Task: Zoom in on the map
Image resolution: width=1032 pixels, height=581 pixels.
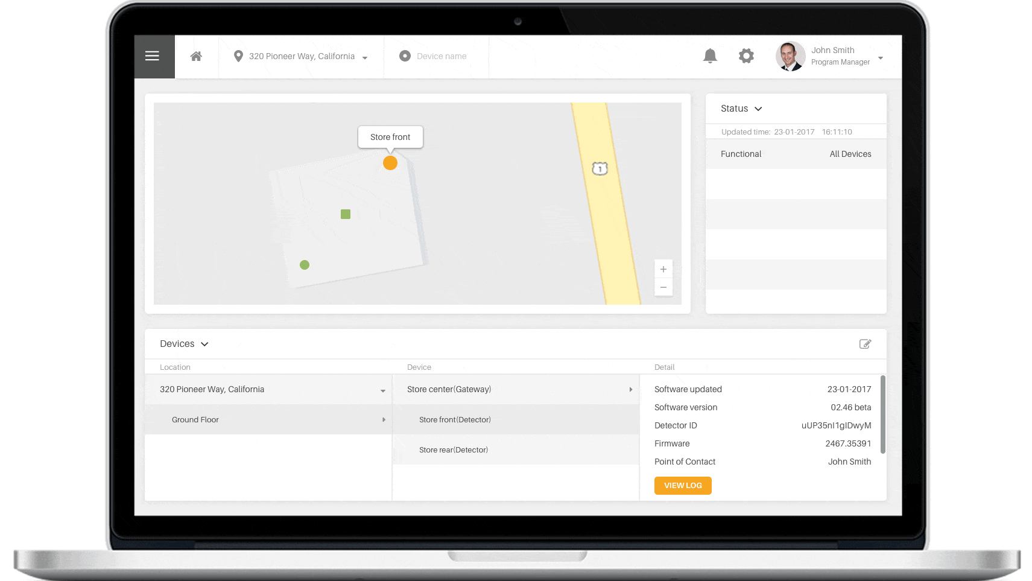Action: tap(663, 269)
